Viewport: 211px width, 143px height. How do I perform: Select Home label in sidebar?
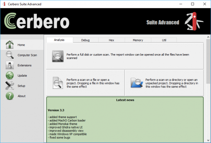[21, 45]
